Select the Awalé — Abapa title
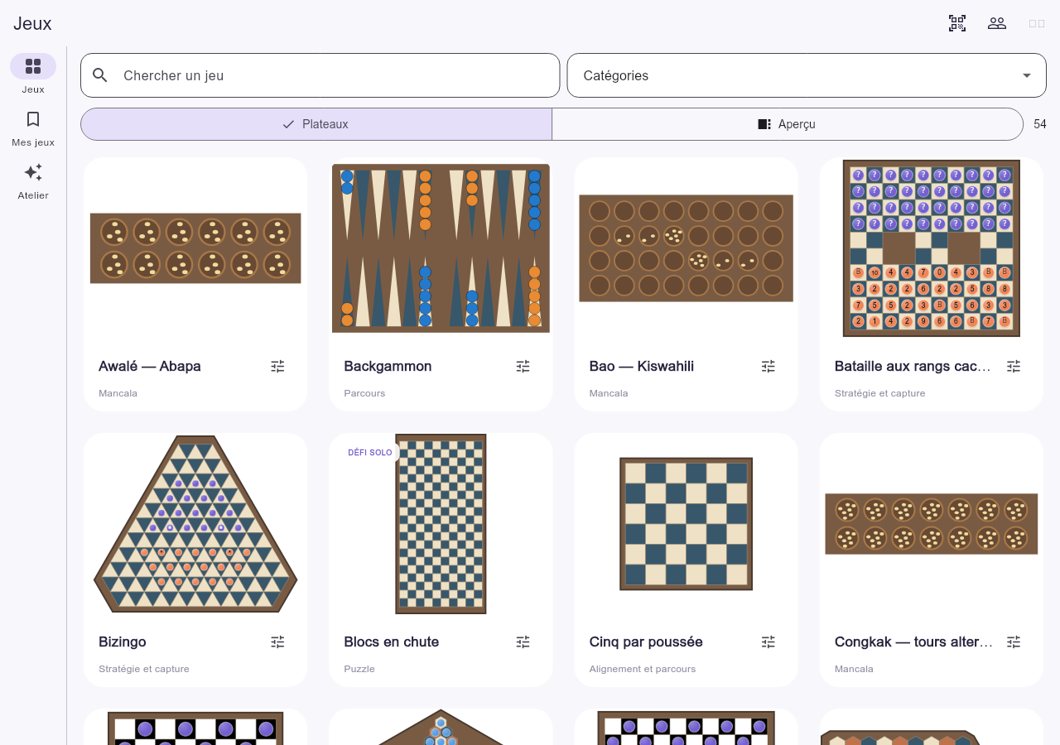The width and height of the screenshot is (1060, 745). (x=150, y=366)
